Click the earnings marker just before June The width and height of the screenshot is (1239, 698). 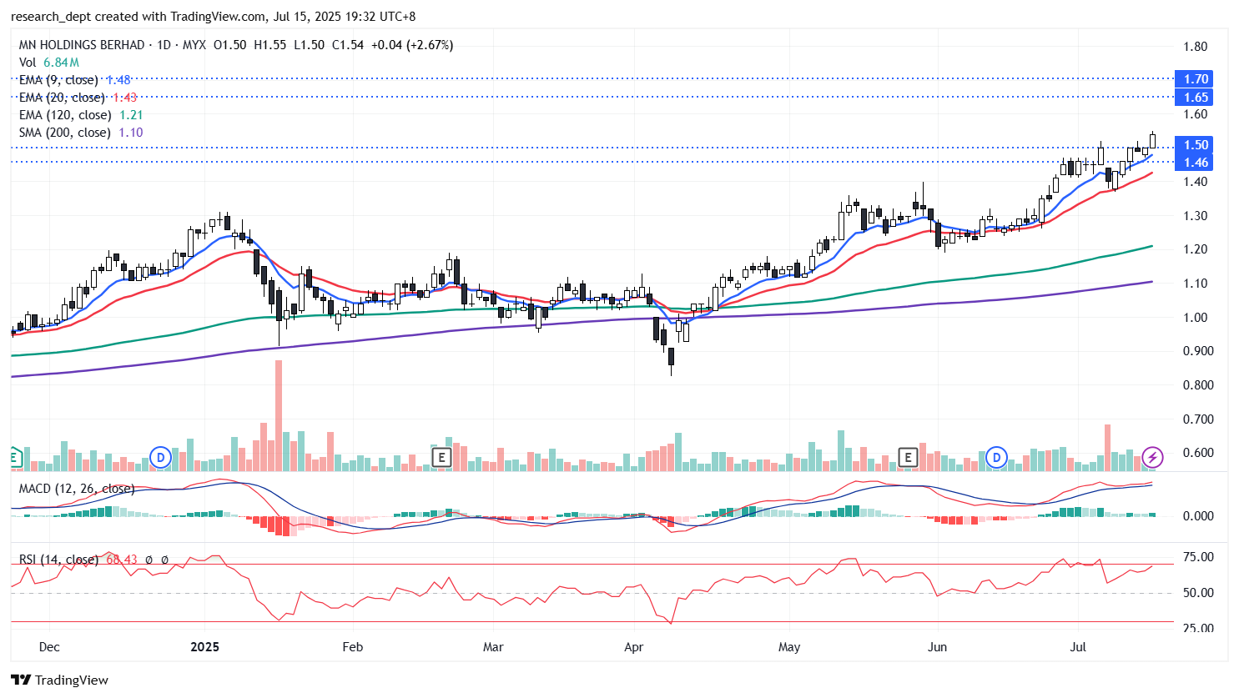[908, 457]
